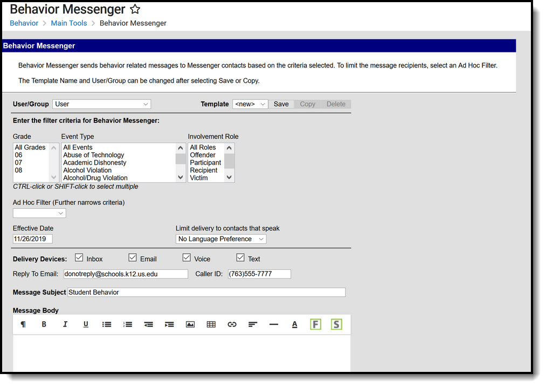Open the User/Group dropdown
Viewport: 546px width, 387px height.
(x=102, y=104)
